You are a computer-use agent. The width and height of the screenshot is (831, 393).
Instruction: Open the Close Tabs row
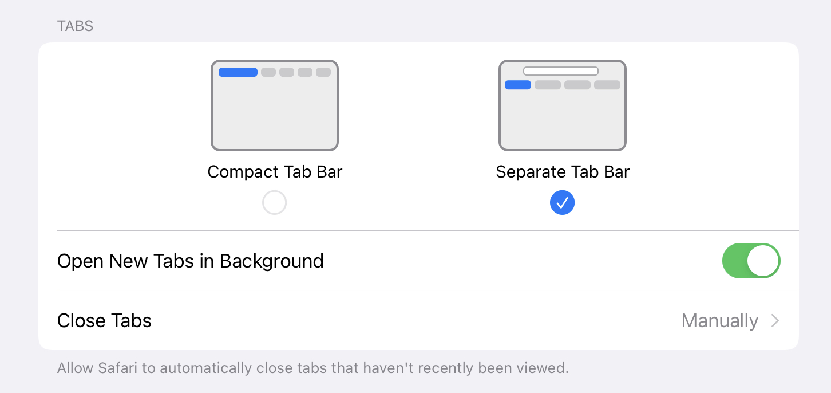click(x=105, y=320)
